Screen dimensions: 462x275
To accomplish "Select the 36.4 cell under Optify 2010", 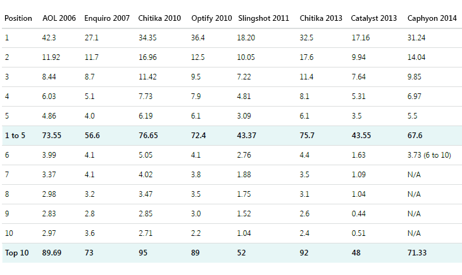I will [198, 37].
